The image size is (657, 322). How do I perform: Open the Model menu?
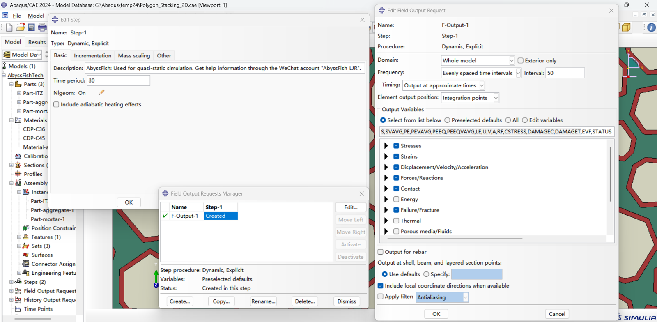(x=36, y=16)
